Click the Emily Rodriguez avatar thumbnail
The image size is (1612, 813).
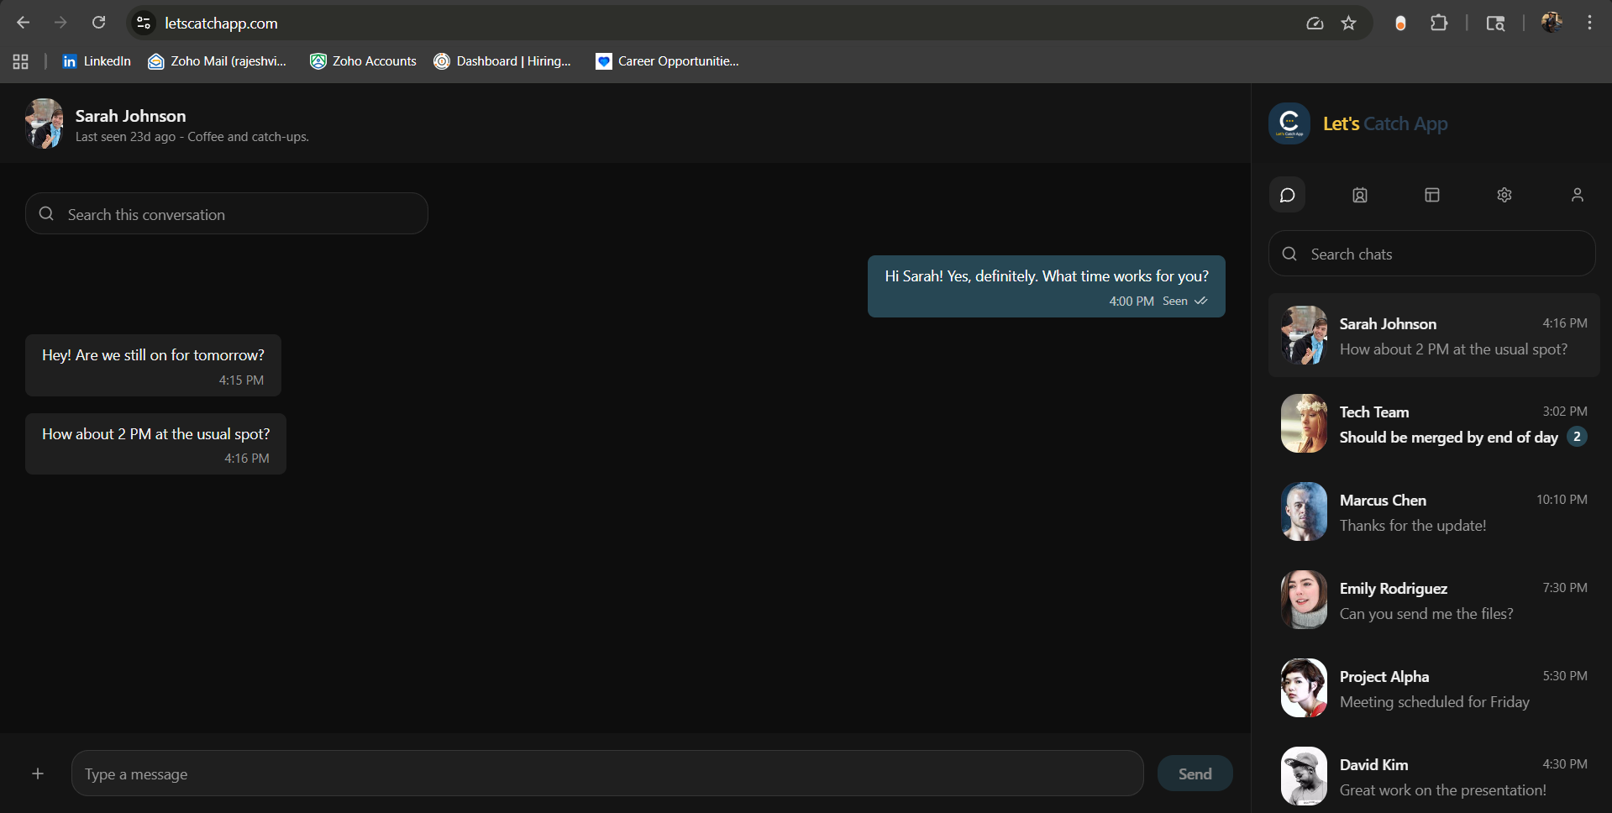pyautogui.click(x=1304, y=600)
